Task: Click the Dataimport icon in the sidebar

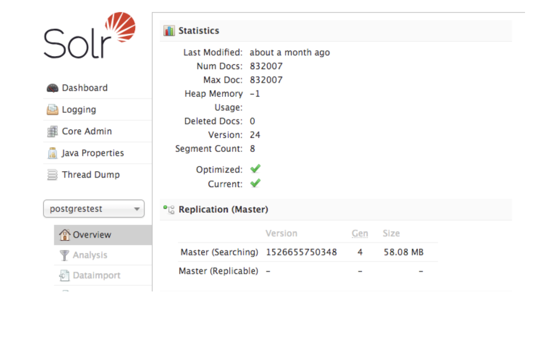Action: click(x=64, y=275)
